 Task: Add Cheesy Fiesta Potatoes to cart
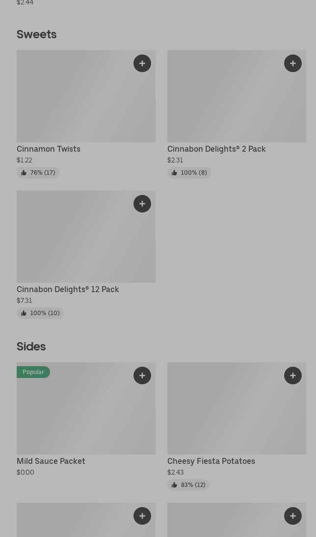point(293,376)
